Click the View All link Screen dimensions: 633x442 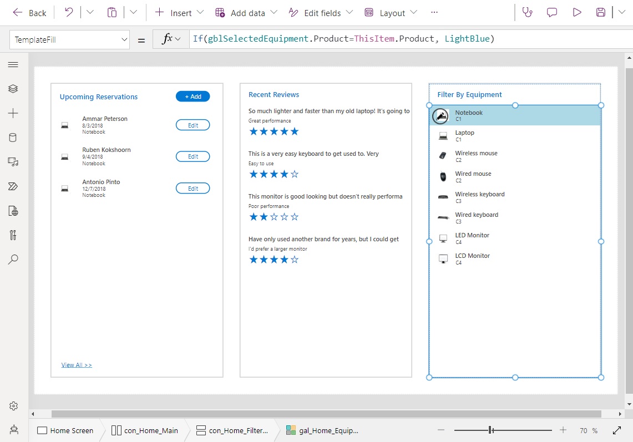[76, 364]
